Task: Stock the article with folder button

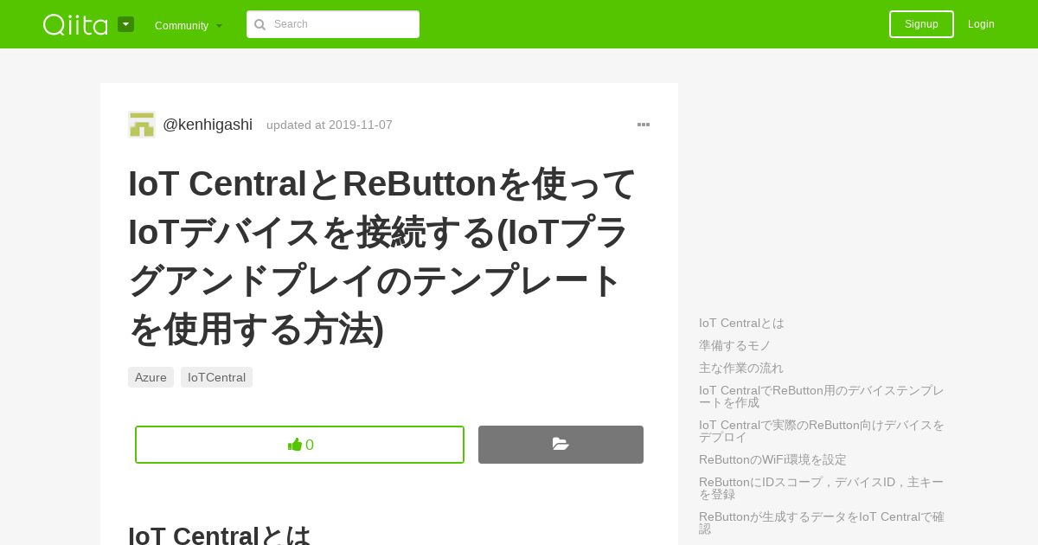Action: click(561, 445)
